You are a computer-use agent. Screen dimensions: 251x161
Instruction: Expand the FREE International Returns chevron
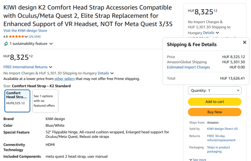click(x=51, y=67)
